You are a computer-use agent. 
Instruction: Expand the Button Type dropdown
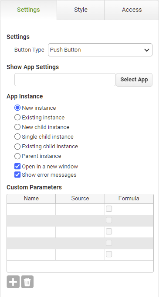pyautogui.click(x=100, y=50)
